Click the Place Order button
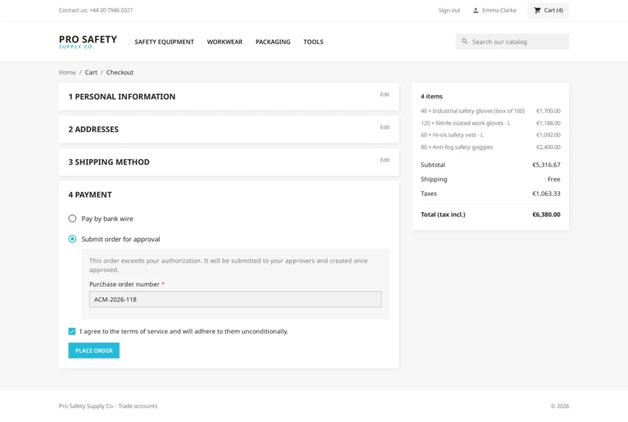Image resolution: width=628 pixels, height=422 pixels. [x=94, y=350]
